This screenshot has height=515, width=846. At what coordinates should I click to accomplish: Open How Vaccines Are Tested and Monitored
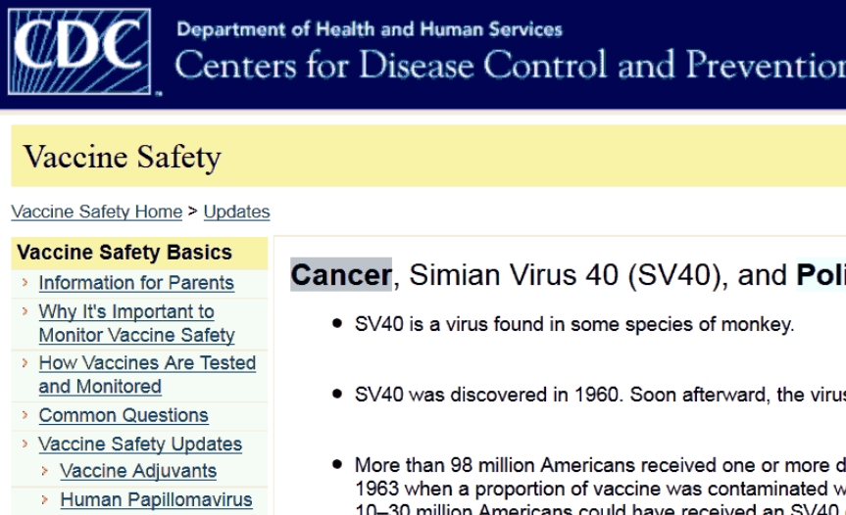coord(147,374)
